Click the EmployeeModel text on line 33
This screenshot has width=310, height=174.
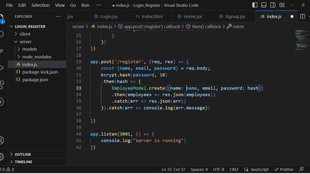[x=129, y=88]
